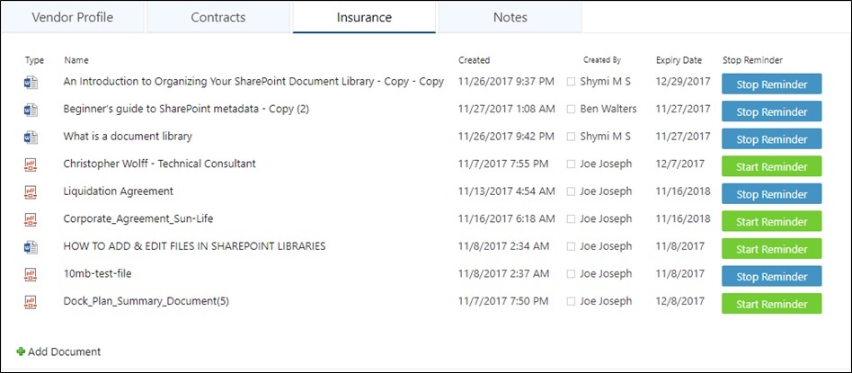Stop reminder for Beginner's guide to SharePoint metadata
This screenshot has height=373, width=852.
tap(772, 111)
